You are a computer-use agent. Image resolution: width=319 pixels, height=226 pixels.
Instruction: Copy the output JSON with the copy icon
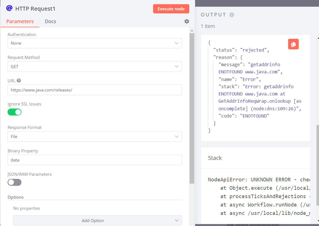coord(293,44)
